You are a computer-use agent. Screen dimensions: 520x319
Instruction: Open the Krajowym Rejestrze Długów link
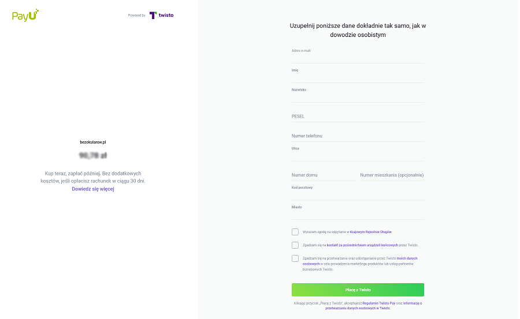371,232
